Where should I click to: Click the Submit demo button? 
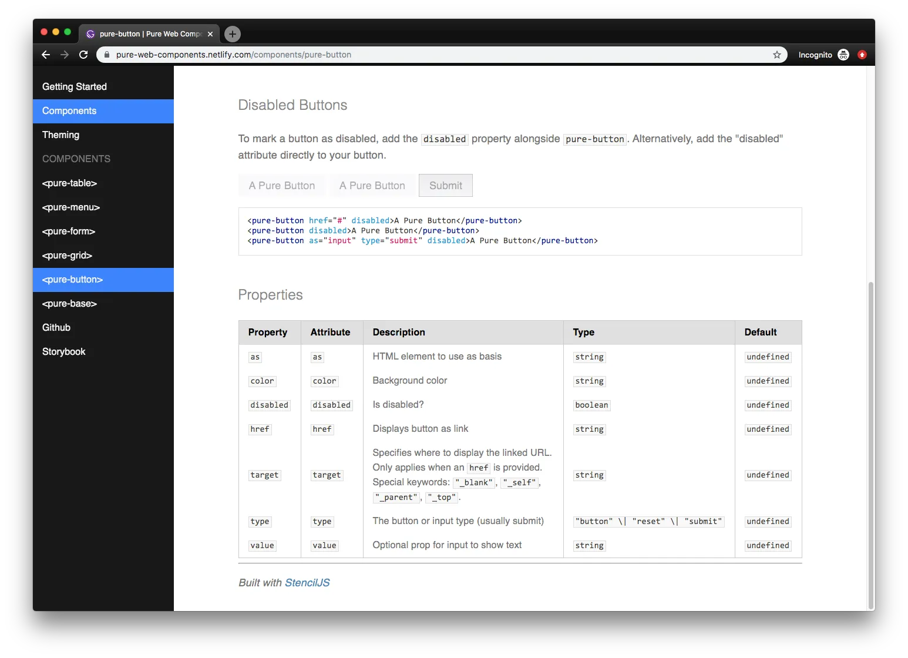445,185
